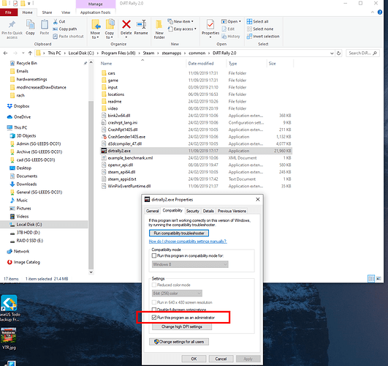This screenshot has height=366, width=388.
Task: Open the Application Tools ribbon tab
Action: [x=95, y=12]
